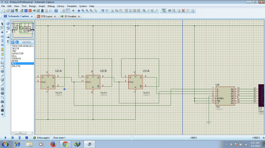Image resolution: width=265 pixels, height=148 pixels.
Task: Select the Zoom In magnifier
Action: (x=82, y=11)
